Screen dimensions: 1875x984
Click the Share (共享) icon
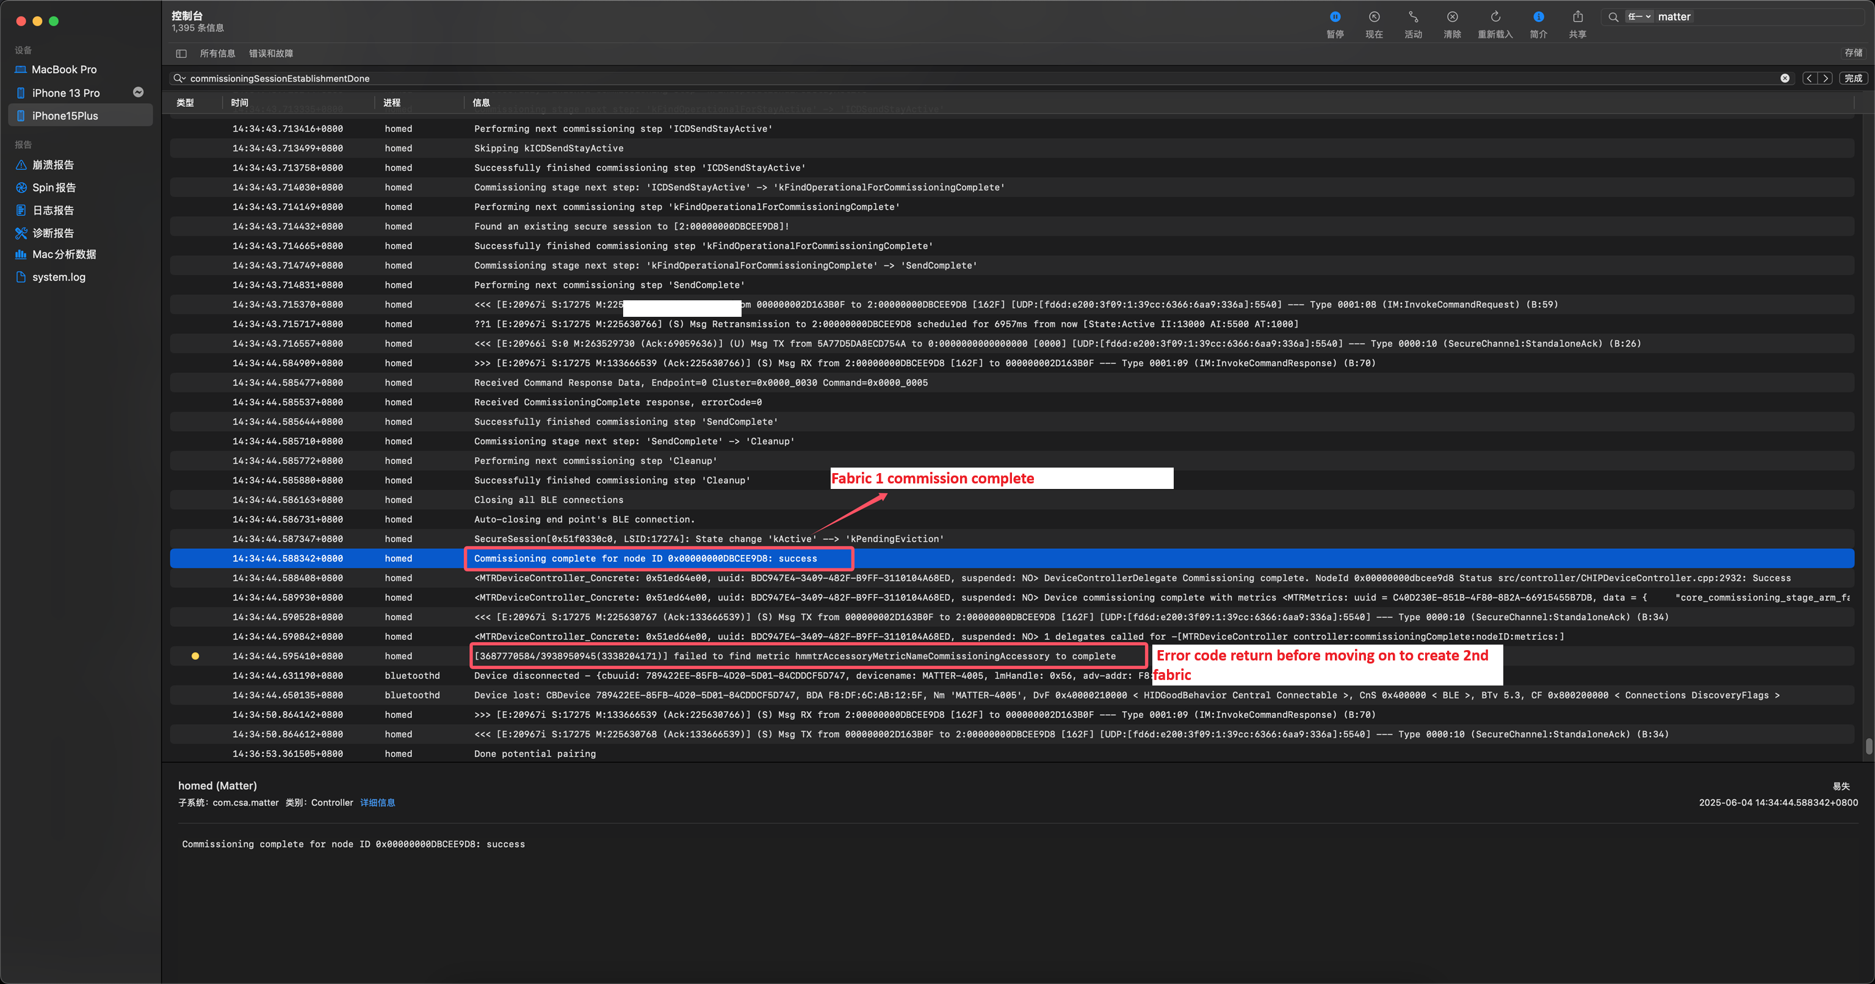(x=1577, y=16)
